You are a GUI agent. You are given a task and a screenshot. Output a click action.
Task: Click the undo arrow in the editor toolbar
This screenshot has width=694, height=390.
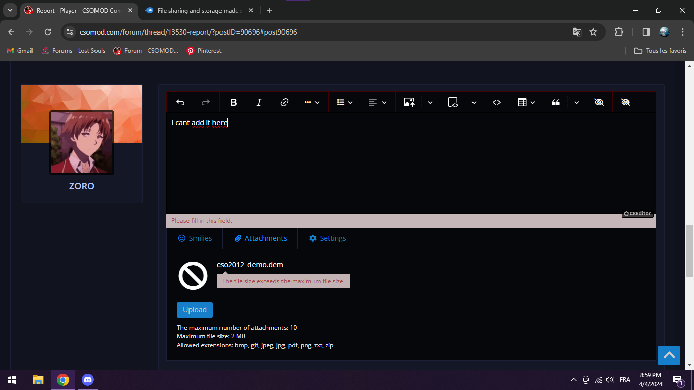coord(180,102)
